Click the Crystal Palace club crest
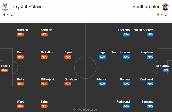The width and height of the screenshot is (172, 112). tap(5, 7)
